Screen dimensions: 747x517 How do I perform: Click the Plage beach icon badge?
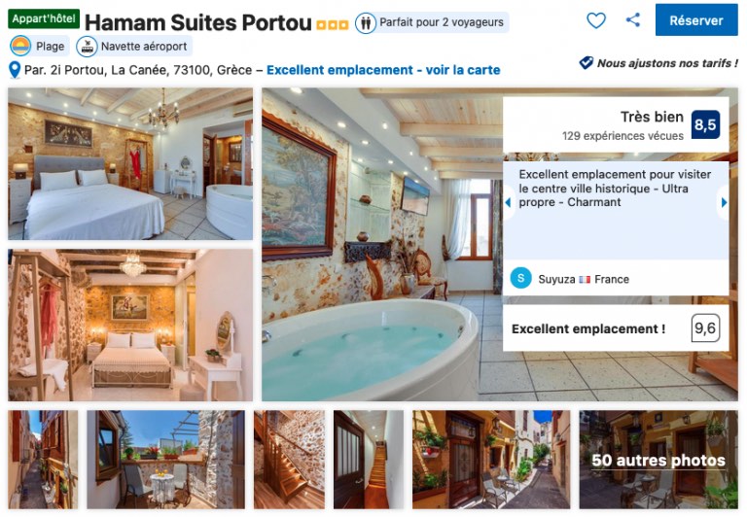point(20,47)
